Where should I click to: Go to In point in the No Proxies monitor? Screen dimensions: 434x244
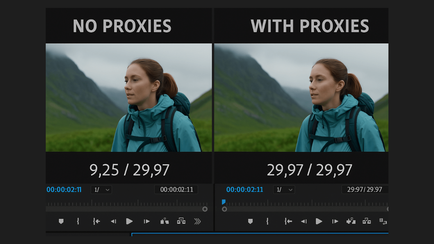point(97,221)
